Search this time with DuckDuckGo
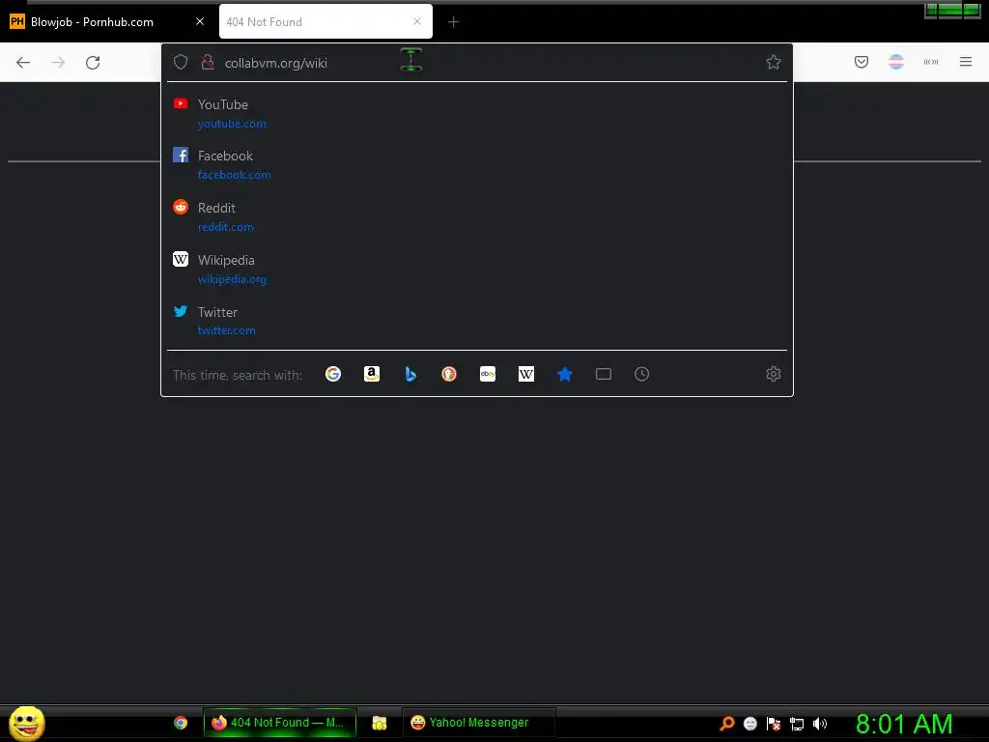989x742 pixels. click(x=449, y=374)
